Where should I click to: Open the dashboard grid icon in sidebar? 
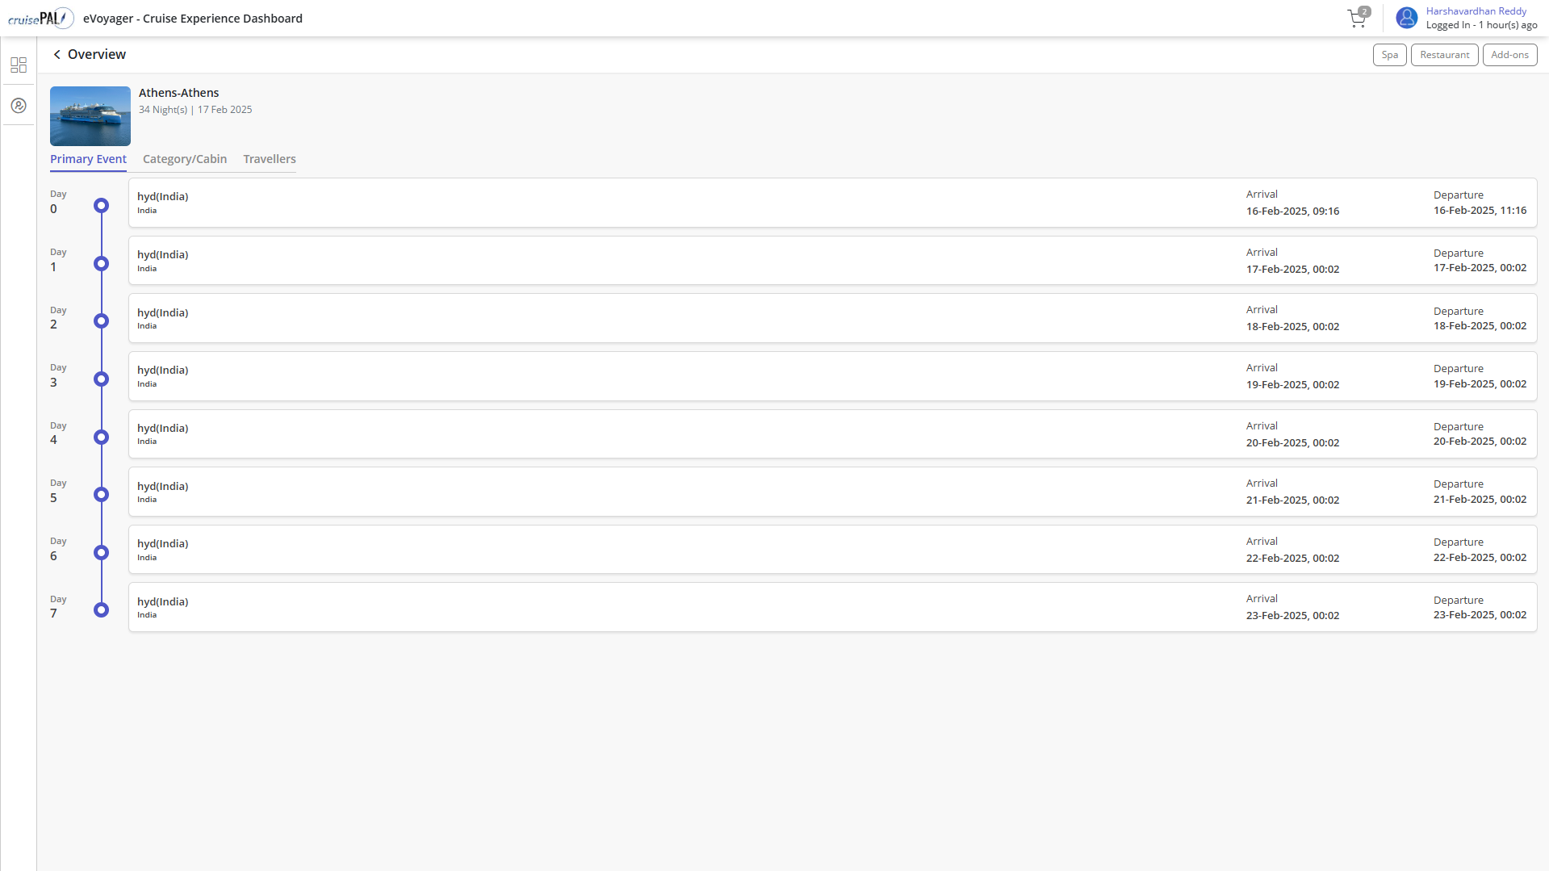(x=19, y=65)
